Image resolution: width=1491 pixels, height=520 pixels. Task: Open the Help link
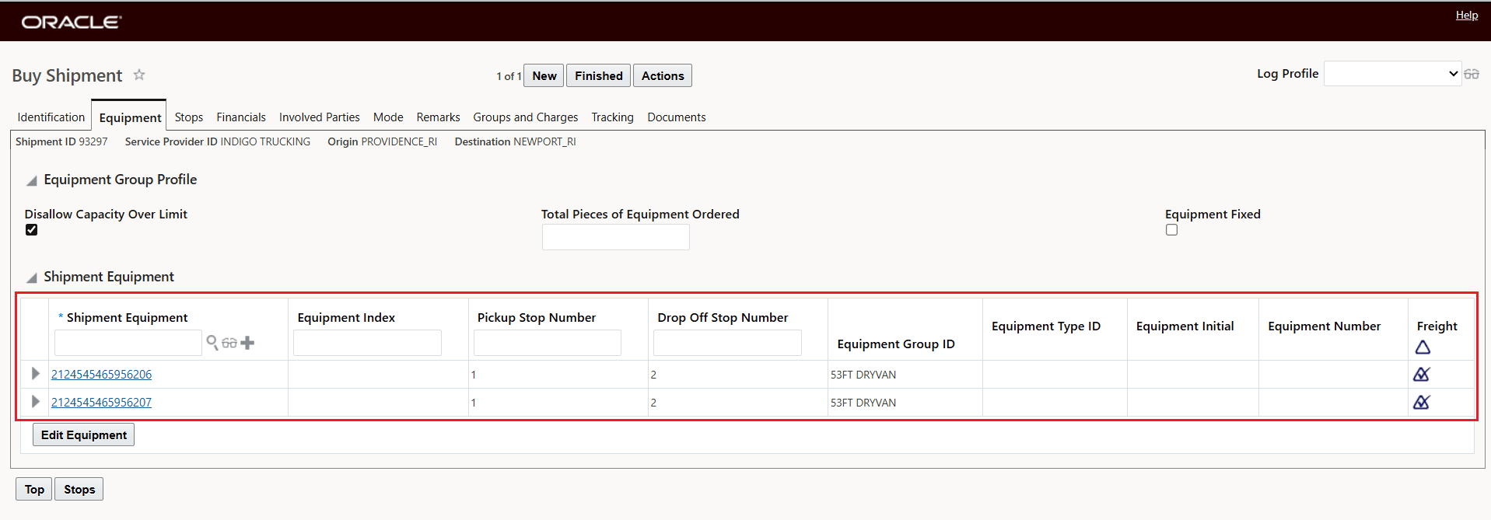[x=1467, y=15]
